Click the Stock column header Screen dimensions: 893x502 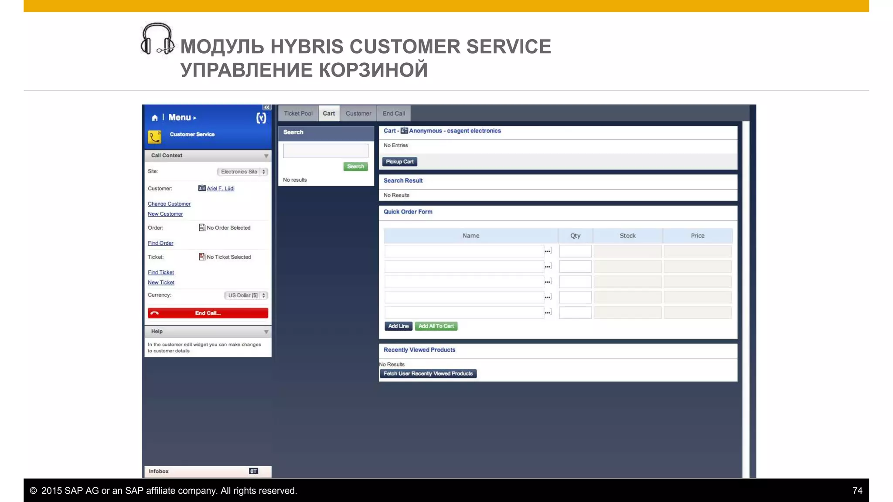(x=628, y=236)
